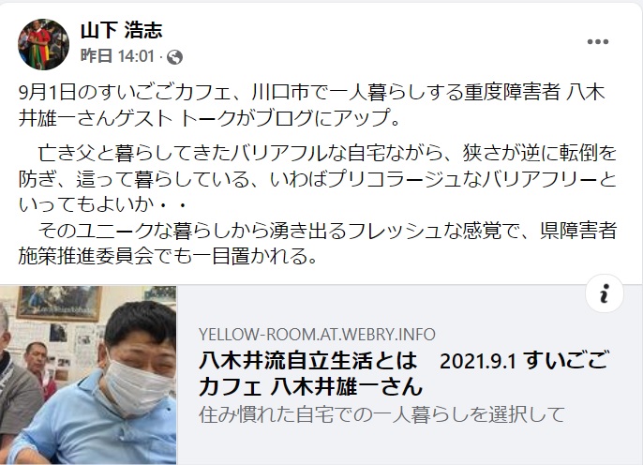Open link preview photo of masked man

(88, 375)
